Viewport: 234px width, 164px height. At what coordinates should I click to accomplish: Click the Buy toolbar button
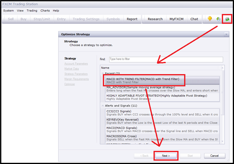tap(23, 19)
